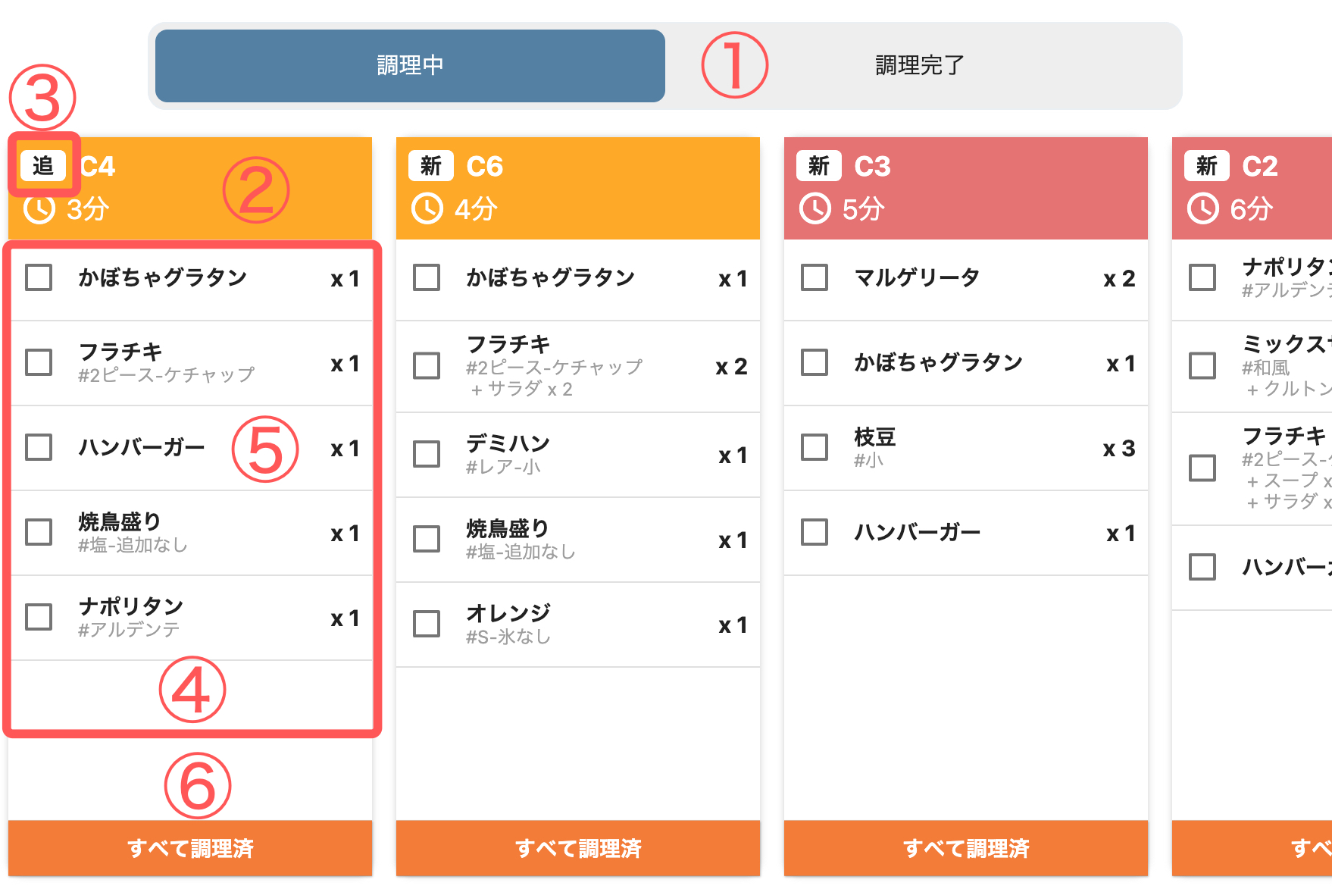
Task: Check オレンジ in the C6 order
Action: click(x=427, y=624)
